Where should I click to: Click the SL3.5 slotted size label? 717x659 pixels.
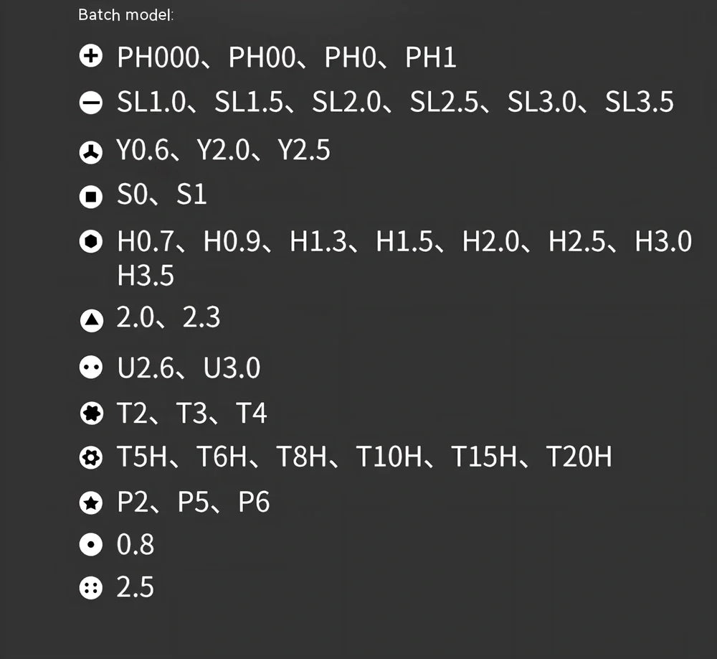click(639, 103)
